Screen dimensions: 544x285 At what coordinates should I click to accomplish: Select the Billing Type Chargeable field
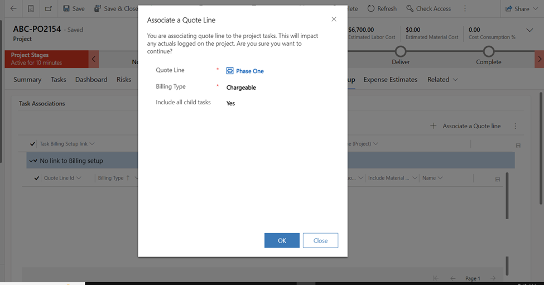[241, 88]
